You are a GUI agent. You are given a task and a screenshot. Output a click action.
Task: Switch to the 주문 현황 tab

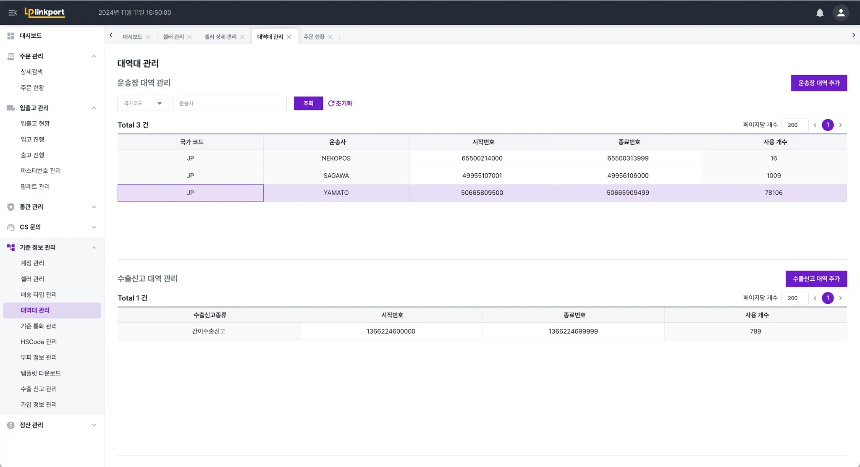(x=314, y=37)
